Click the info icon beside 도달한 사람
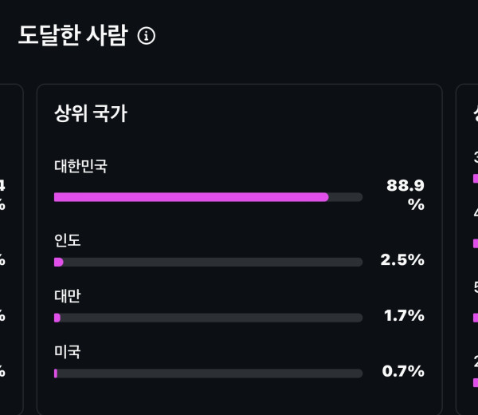This screenshot has height=415, width=478. pyautogui.click(x=147, y=36)
